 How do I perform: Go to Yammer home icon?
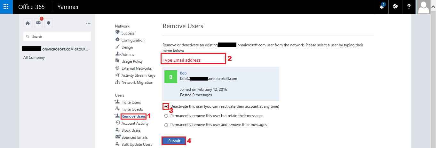pos(28,23)
